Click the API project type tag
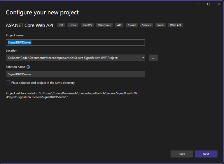 (119, 25)
